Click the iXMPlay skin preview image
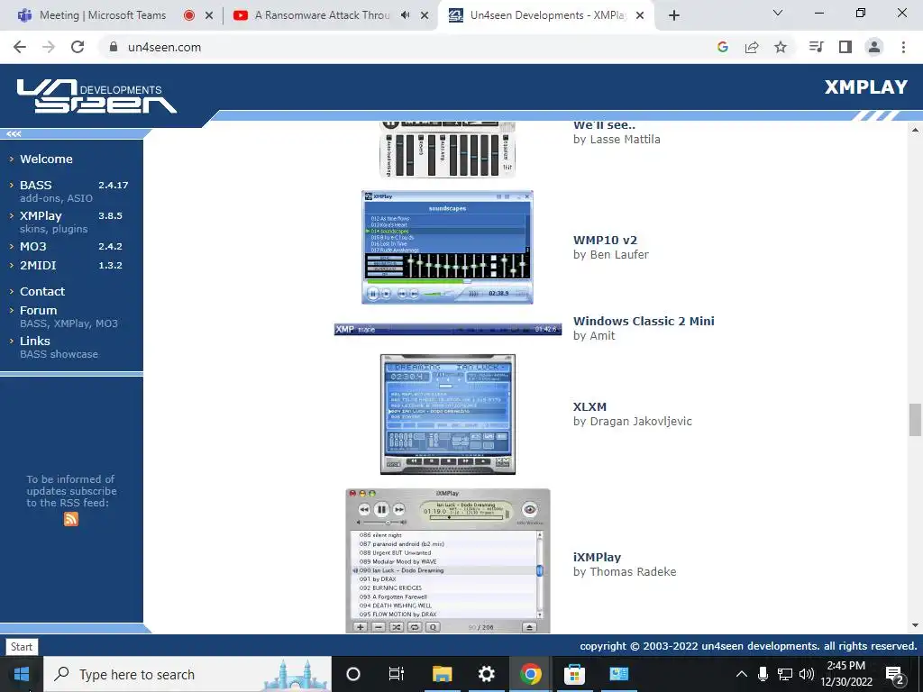 [448, 560]
